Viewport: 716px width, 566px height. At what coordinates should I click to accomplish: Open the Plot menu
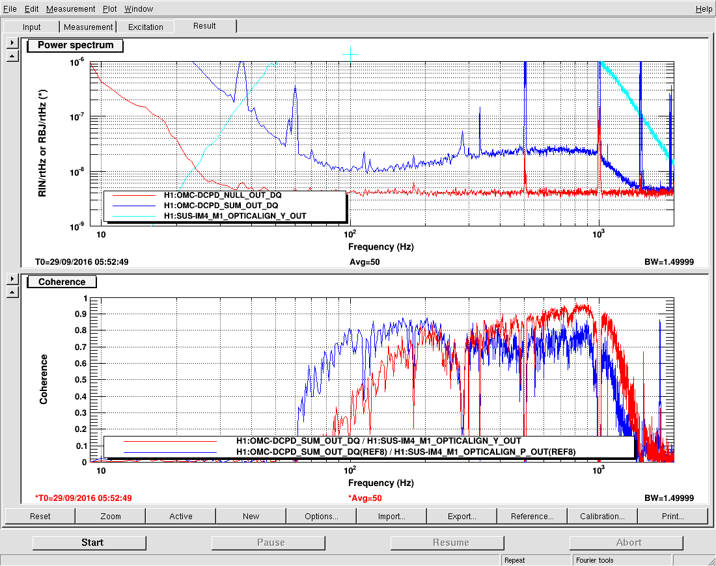109,9
